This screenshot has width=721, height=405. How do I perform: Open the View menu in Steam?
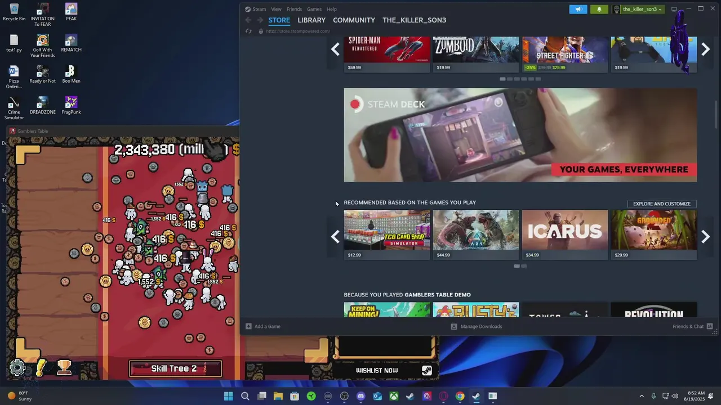[x=276, y=9]
